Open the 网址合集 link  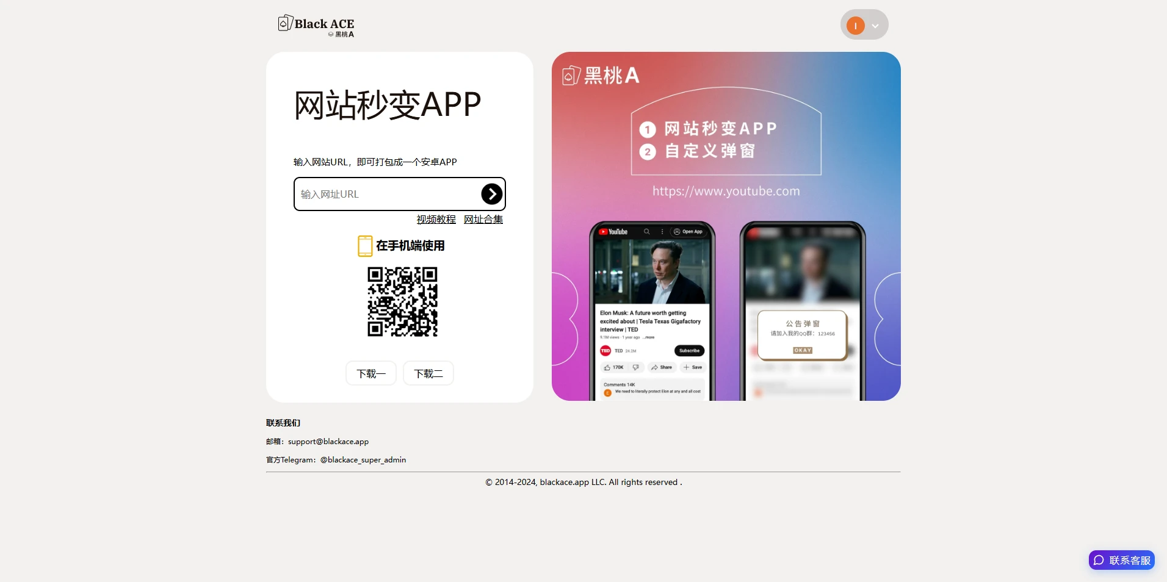tap(482, 219)
